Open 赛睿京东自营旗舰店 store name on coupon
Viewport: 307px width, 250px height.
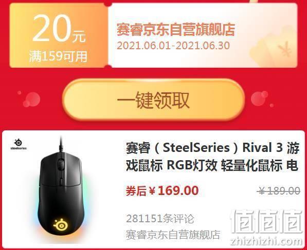[176, 29]
